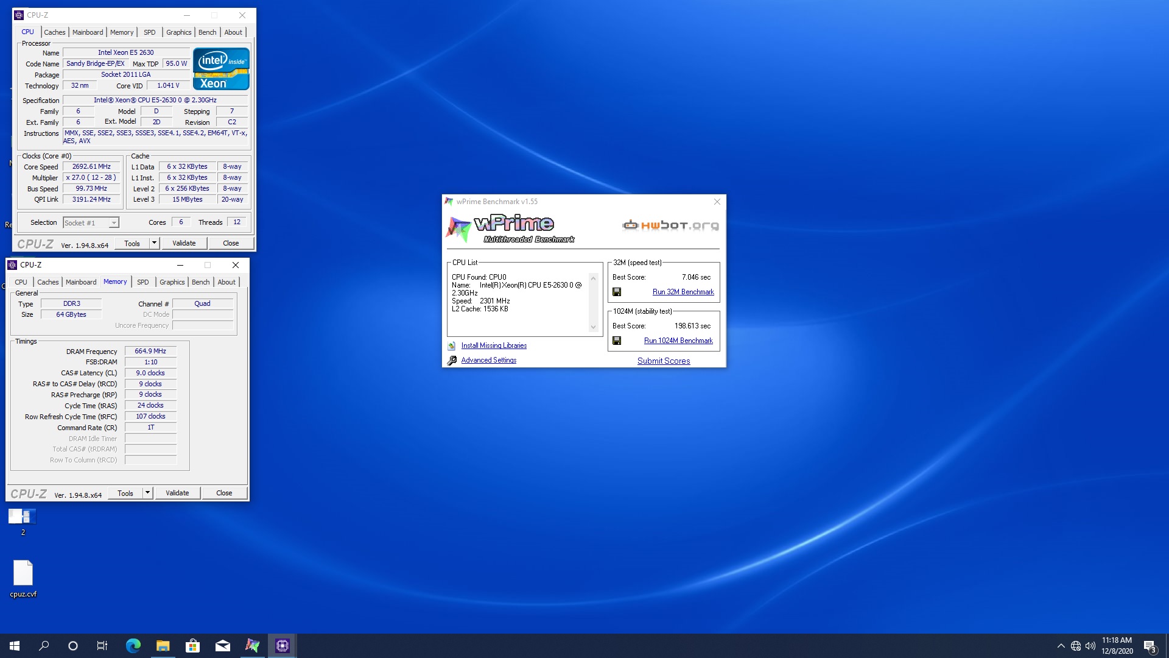This screenshot has width=1169, height=658.
Task: Run the 1024M Benchmark
Action: [x=678, y=341]
